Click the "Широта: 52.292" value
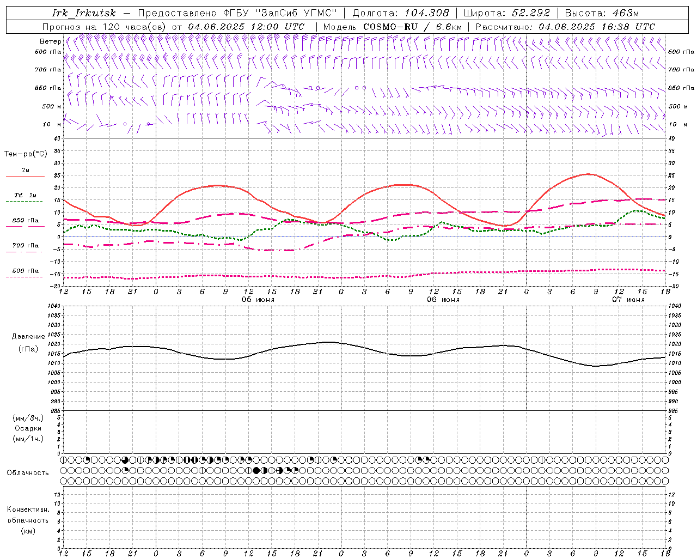The width and height of the screenshot is (697, 558). coord(507,13)
